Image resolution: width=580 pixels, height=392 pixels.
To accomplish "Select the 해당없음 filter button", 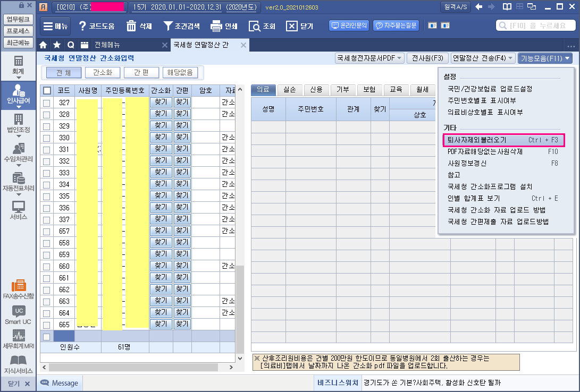I will click(180, 72).
